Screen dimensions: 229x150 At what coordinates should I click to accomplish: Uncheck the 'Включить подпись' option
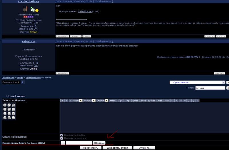(62, 139)
